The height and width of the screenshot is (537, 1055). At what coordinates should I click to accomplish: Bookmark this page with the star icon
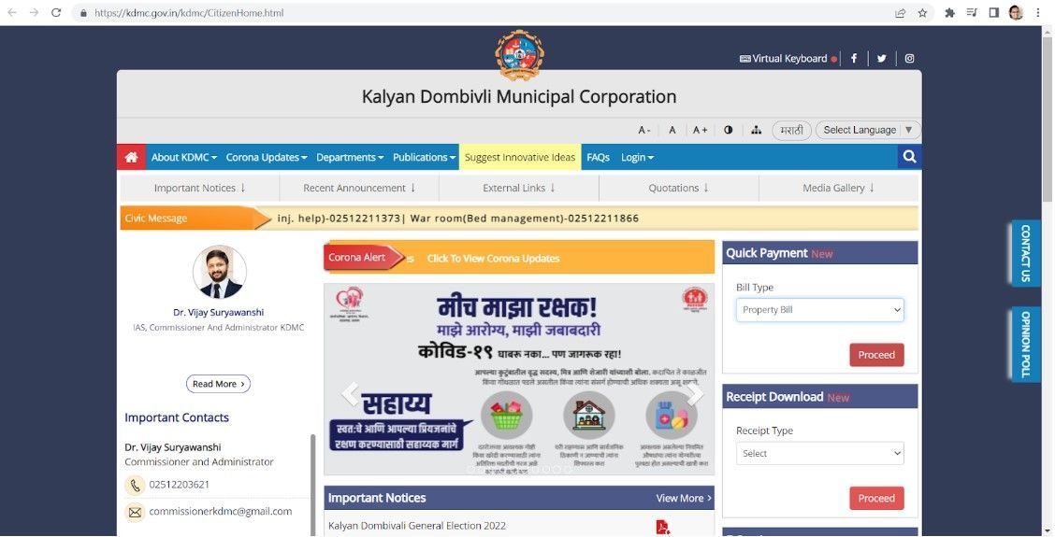922,13
